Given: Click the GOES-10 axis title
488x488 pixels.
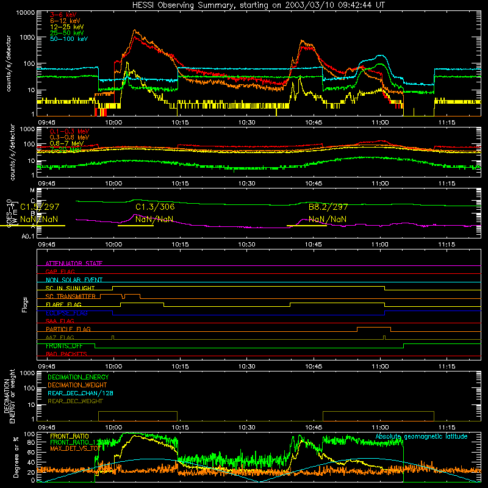Looking at the screenshot, I should (9, 213).
